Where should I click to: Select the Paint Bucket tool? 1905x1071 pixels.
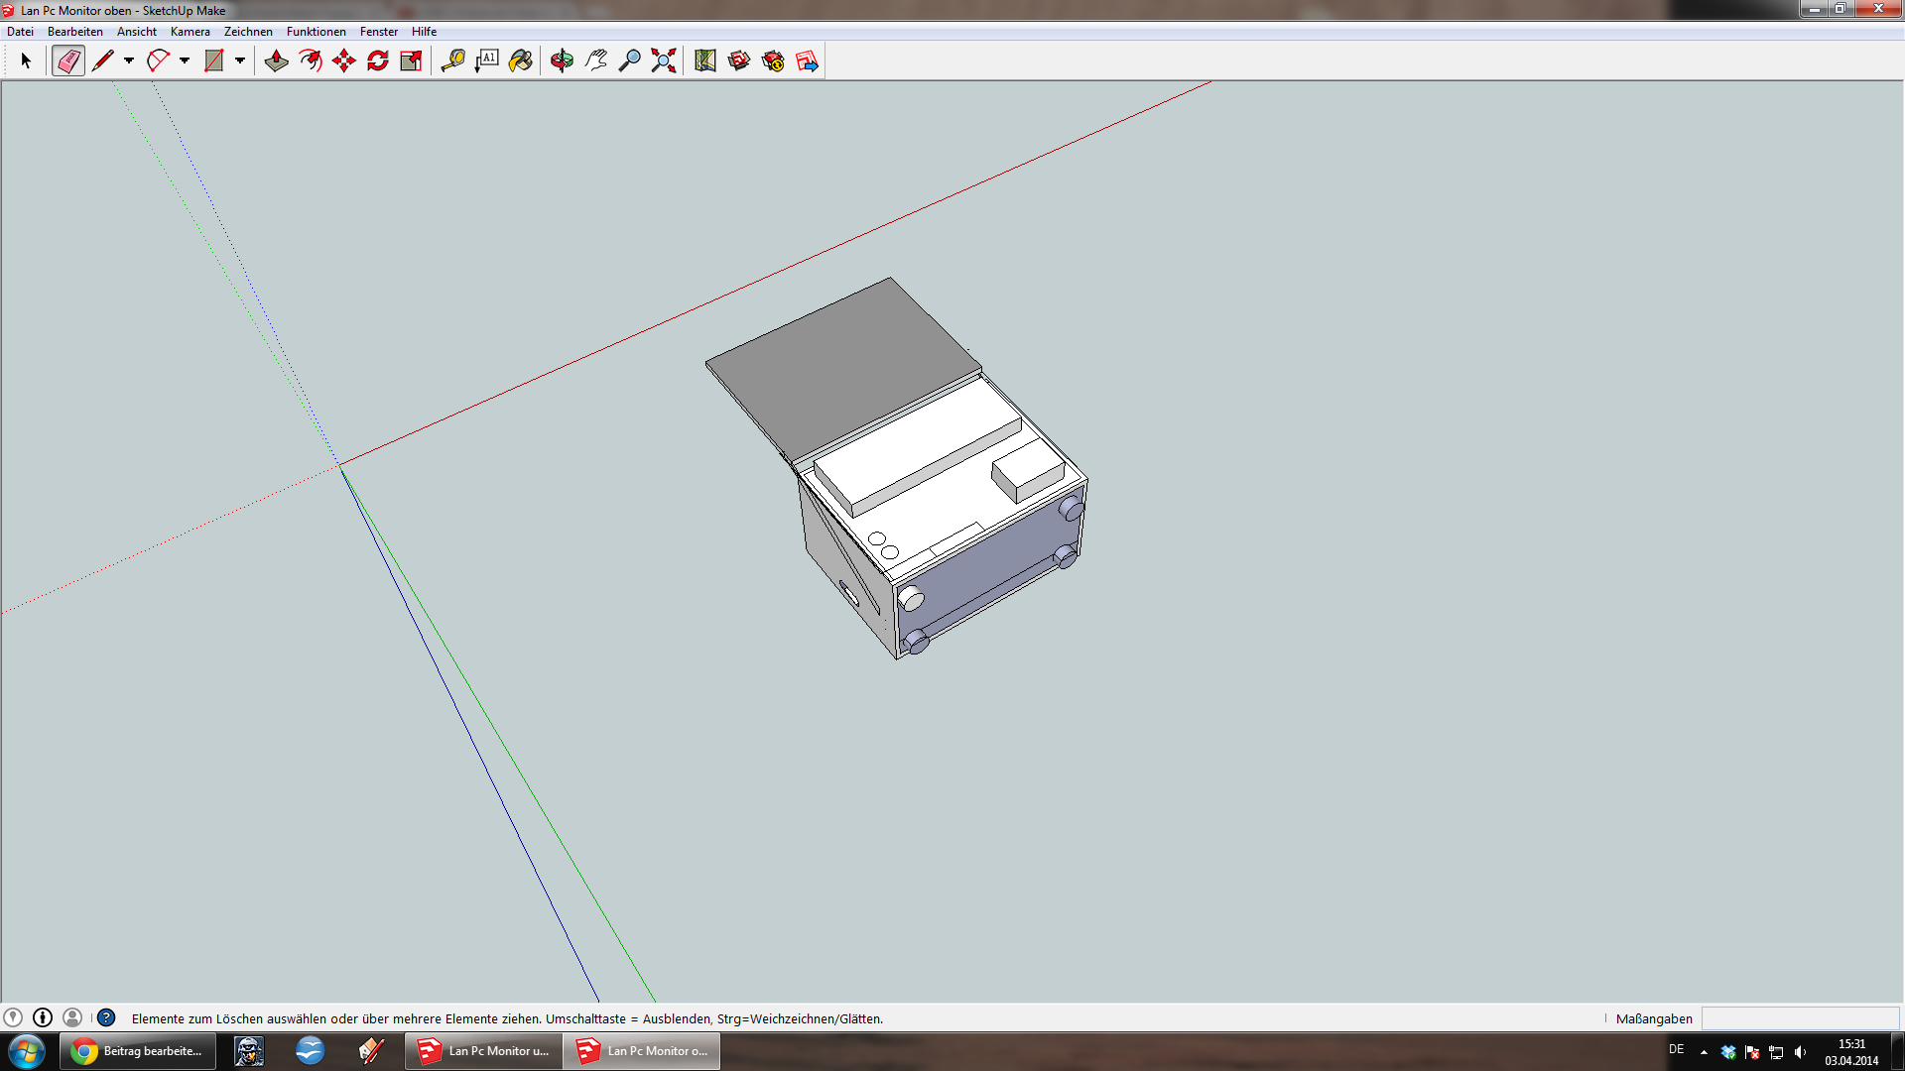[x=521, y=61]
